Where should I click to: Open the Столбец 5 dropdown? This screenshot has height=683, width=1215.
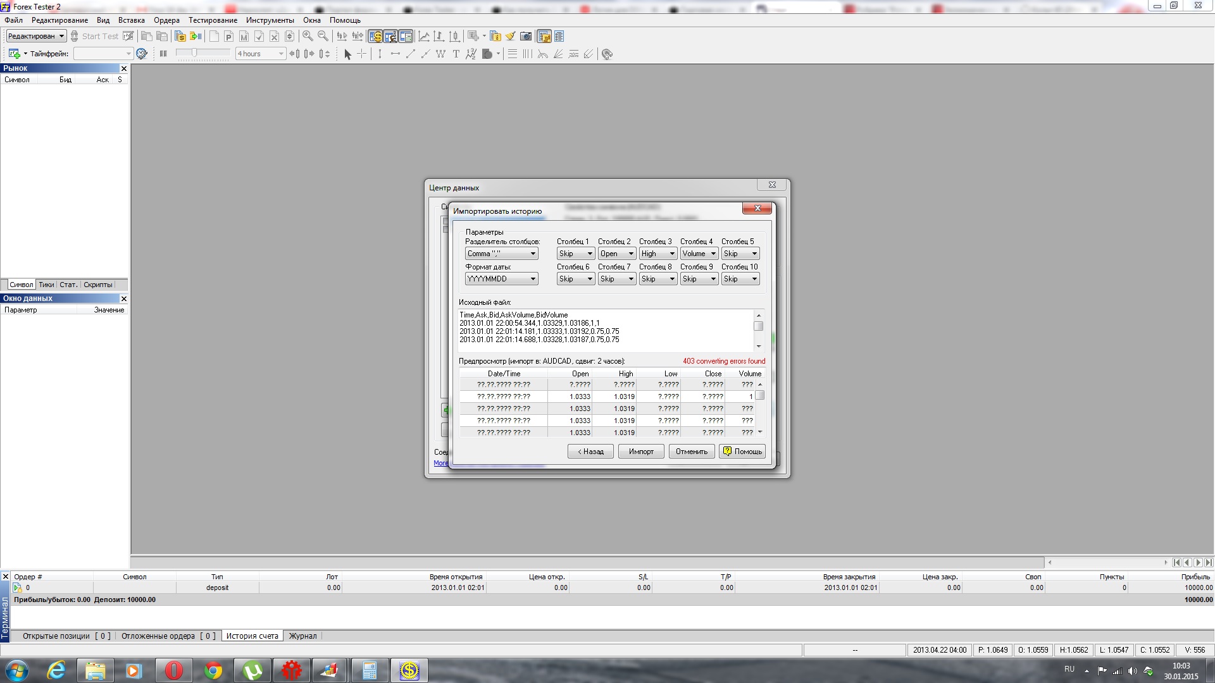coord(740,254)
